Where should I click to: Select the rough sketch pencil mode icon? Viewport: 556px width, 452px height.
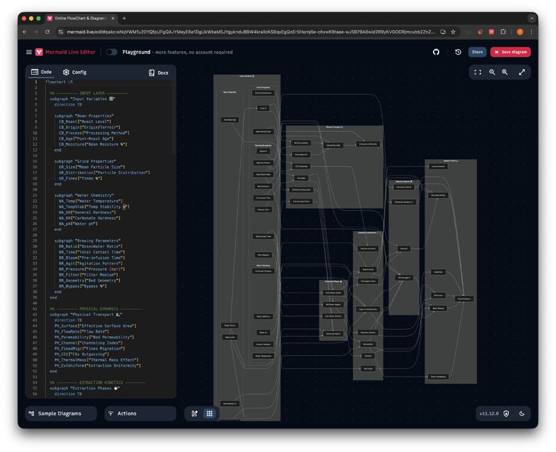click(x=195, y=413)
